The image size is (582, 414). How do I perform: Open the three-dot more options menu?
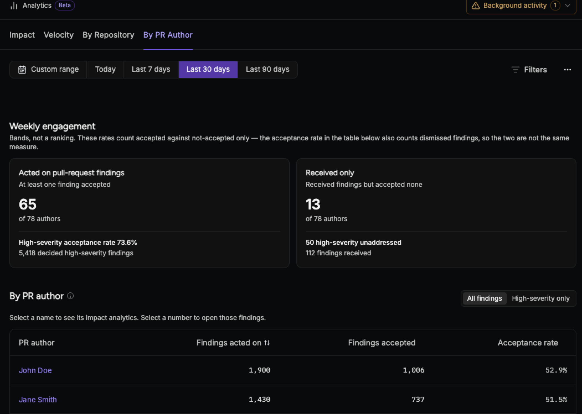tap(567, 70)
